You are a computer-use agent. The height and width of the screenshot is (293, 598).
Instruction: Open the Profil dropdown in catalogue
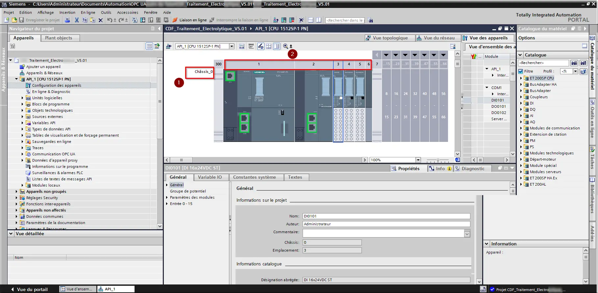(575, 71)
